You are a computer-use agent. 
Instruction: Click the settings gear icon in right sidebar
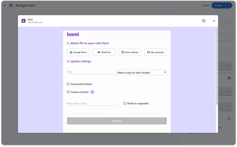coord(229,78)
